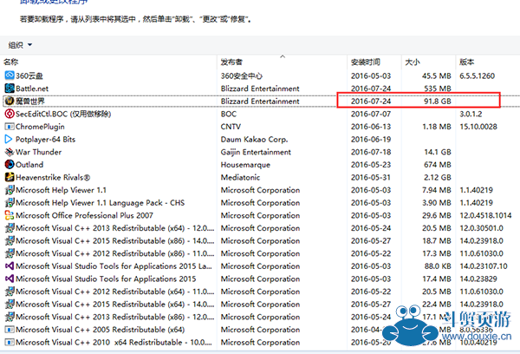Screen dimensions: 520x354
Task: Click the 12.0.4518.1014 version value
Action: pos(485,215)
